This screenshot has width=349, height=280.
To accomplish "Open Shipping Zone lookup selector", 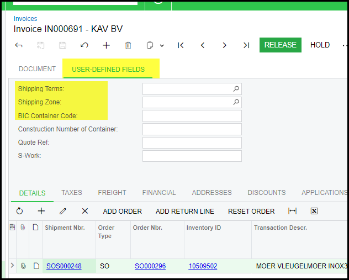I will (x=236, y=102).
